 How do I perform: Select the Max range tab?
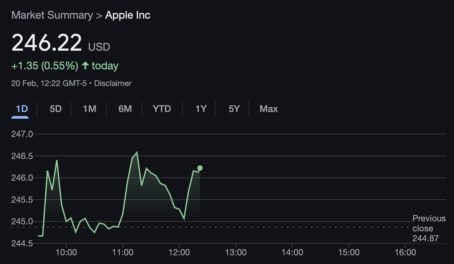tap(269, 109)
